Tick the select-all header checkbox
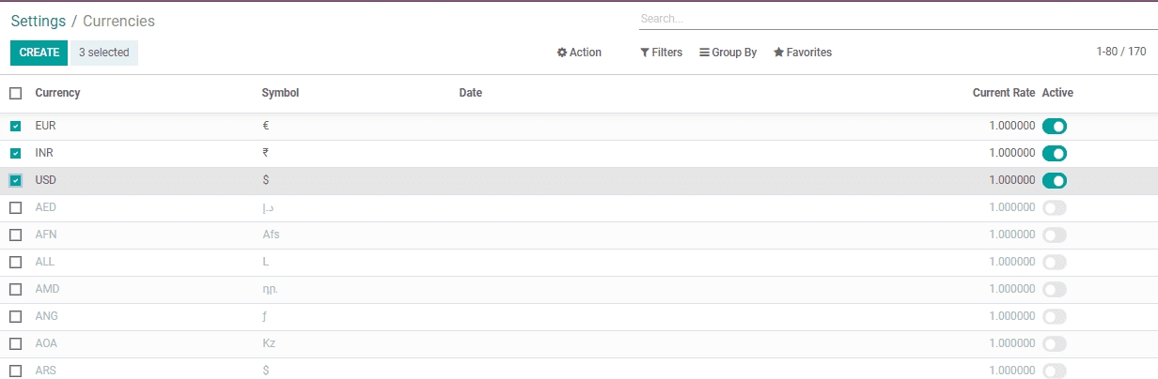 pyautogui.click(x=16, y=93)
